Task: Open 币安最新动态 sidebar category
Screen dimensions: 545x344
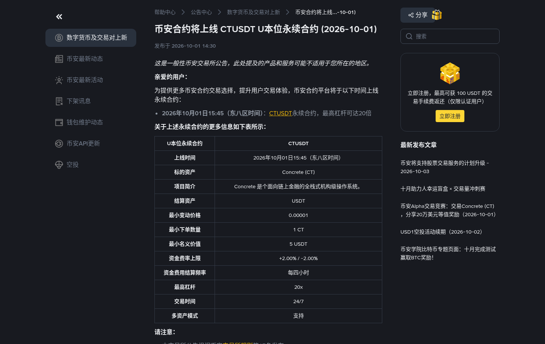Action: point(91,59)
